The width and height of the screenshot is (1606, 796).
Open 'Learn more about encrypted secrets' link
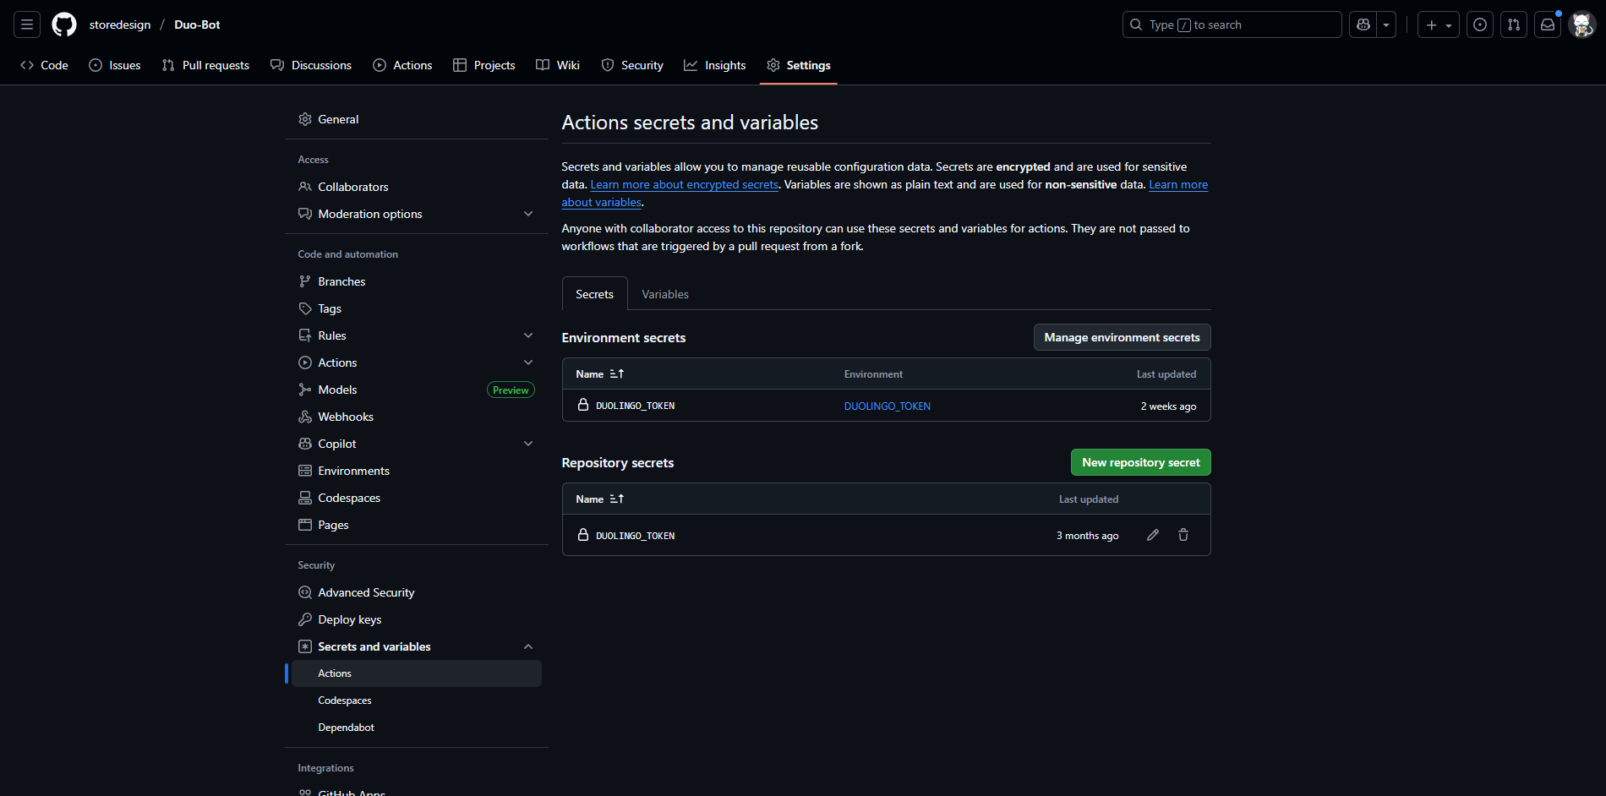coord(684,184)
